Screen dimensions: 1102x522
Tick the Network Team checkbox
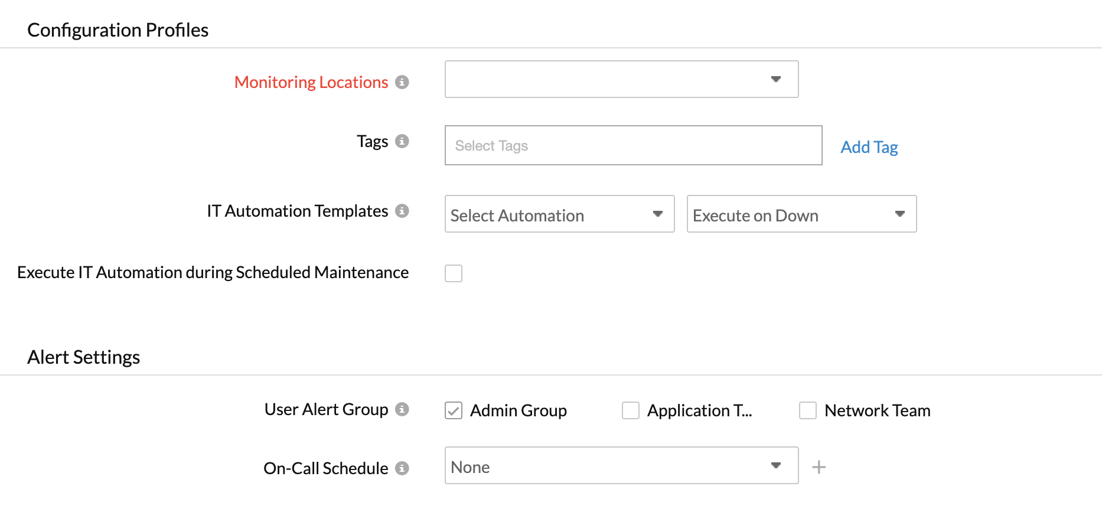tap(808, 410)
